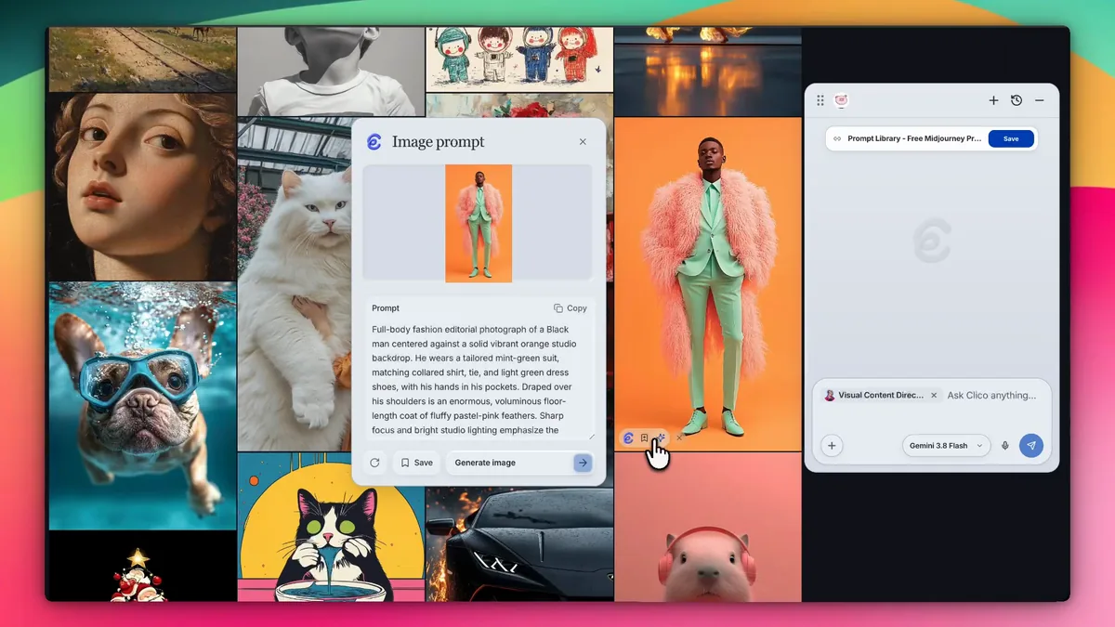Click the Clico logo beside the Image prompt title
Image resolution: width=1115 pixels, height=627 pixels.
point(374,142)
